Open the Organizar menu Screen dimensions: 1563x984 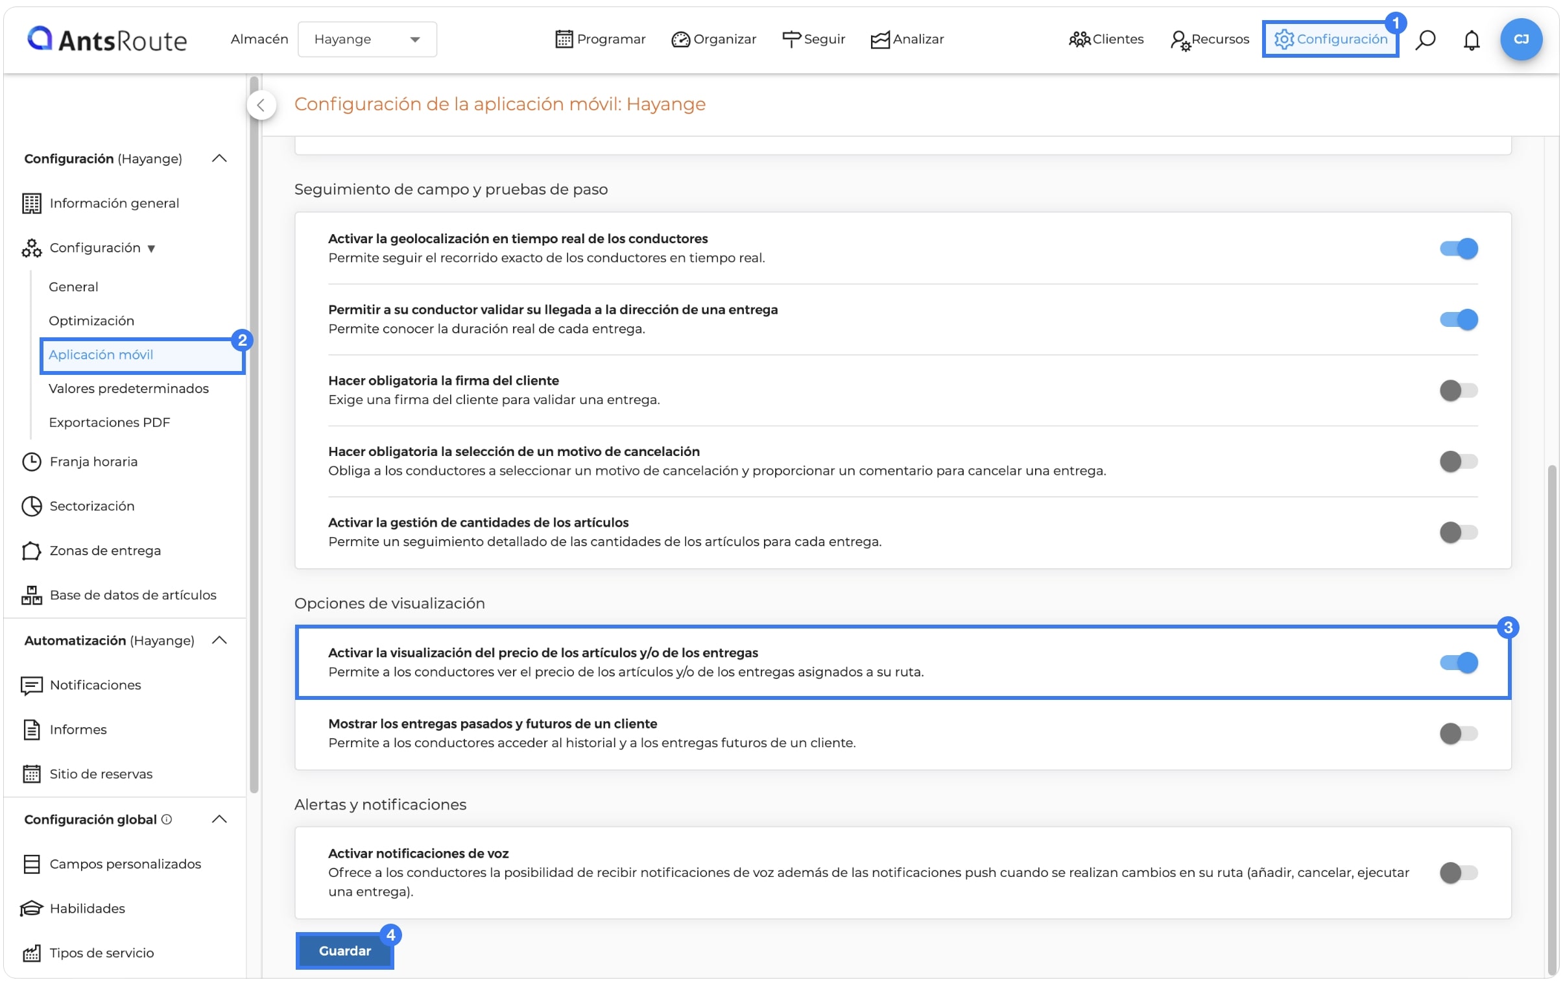coord(713,40)
